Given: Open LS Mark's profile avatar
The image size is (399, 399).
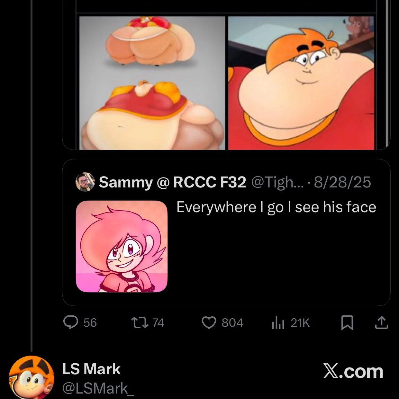Looking at the screenshot, I should [x=31, y=377].
